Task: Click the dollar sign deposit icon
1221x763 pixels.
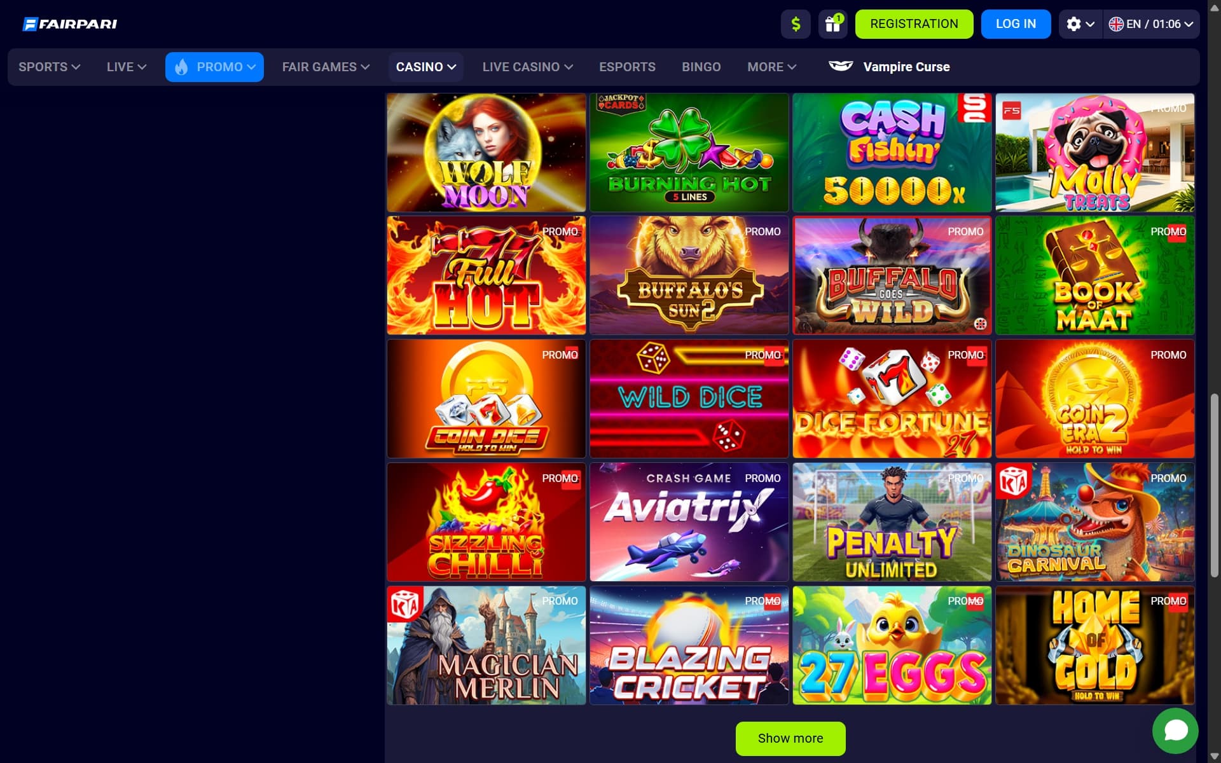Action: [796, 24]
